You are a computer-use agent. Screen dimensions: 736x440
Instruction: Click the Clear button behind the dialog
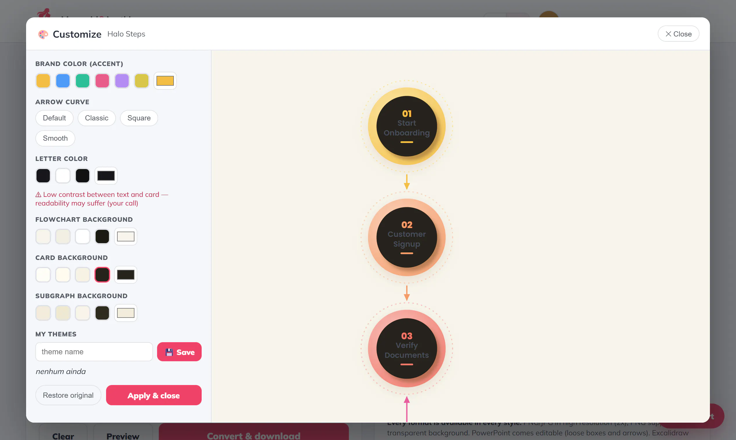pyautogui.click(x=63, y=432)
